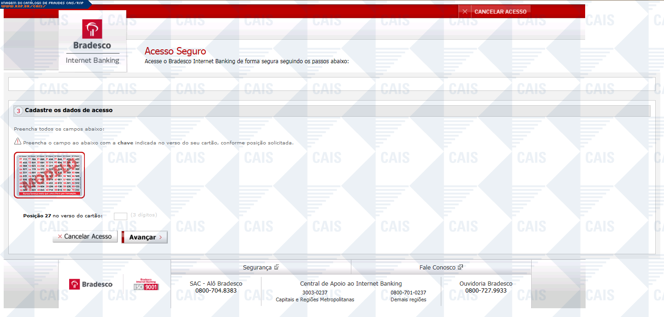Click the Bradesco Internet Banking logo at top
Viewport: 664px width, 317px height.
[92, 42]
